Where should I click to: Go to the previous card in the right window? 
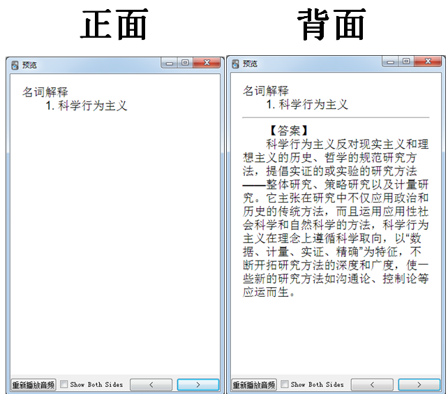pyautogui.click(x=372, y=385)
